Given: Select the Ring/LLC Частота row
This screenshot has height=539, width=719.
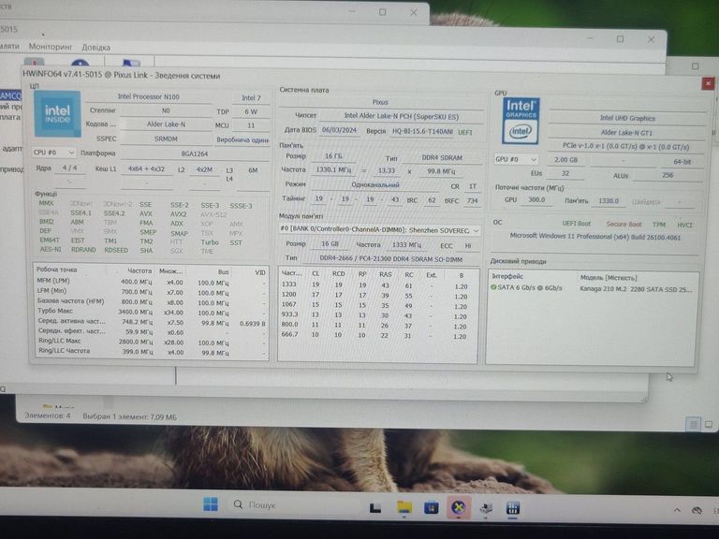Looking at the screenshot, I should pyautogui.click(x=152, y=352).
